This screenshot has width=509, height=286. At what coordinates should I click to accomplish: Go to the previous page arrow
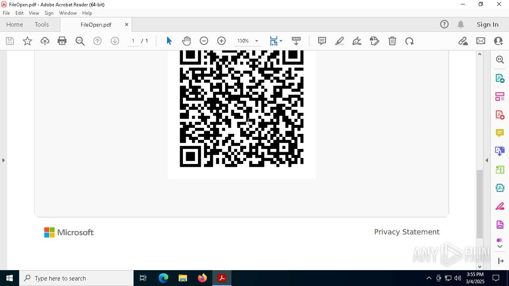click(x=97, y=41)
